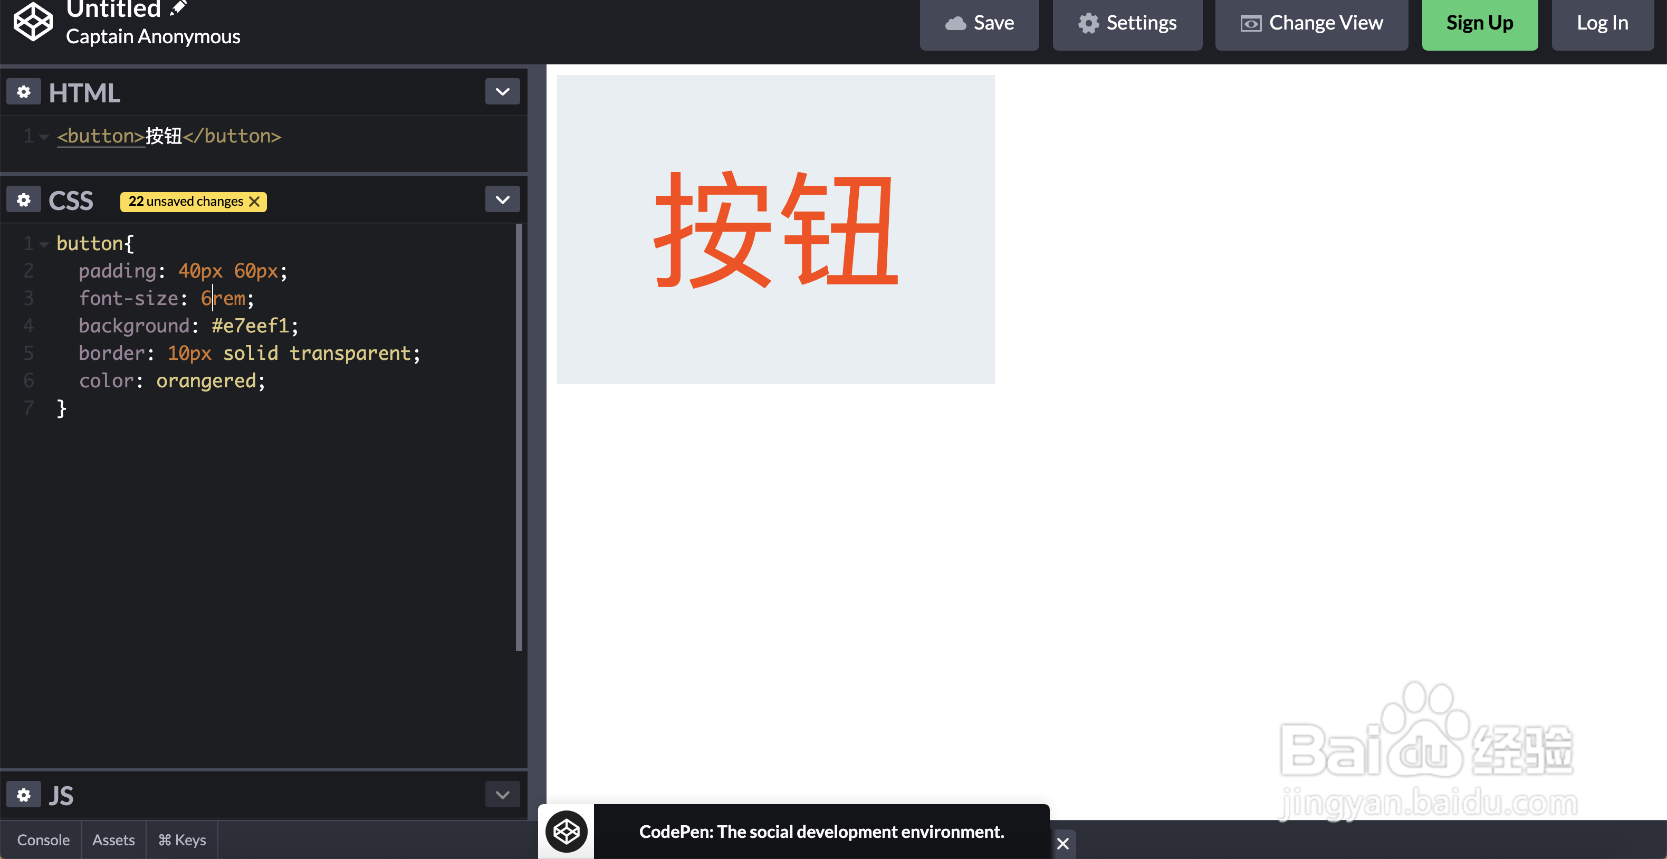Click the Sign Up button
Screen dimensions: 1667x859
coord(1479,22)
